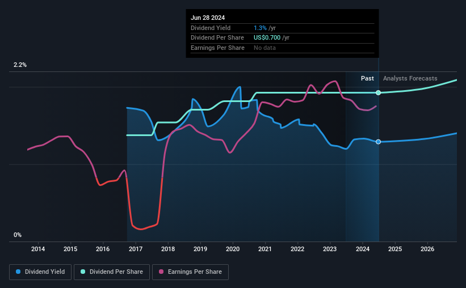
Task: Select the Dividend Per Share data point marker
Action: pyautogui.click(x=379, y=92)
